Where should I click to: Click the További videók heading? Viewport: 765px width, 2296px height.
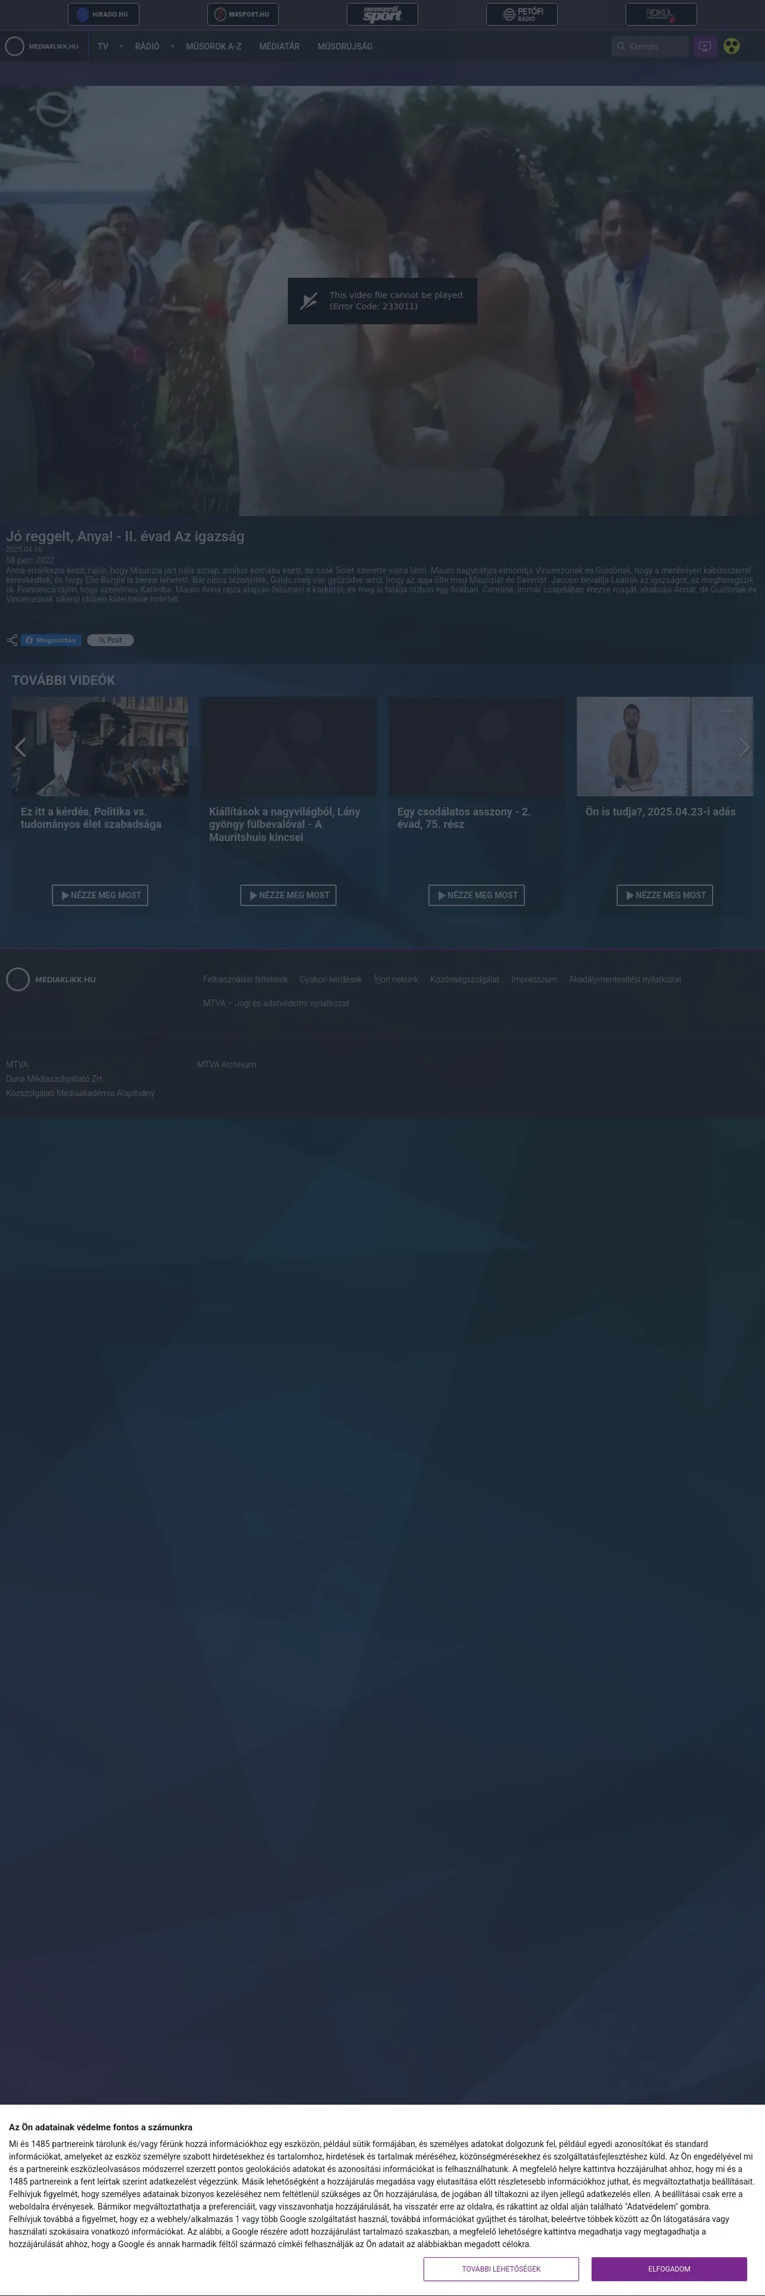[63, 680]
